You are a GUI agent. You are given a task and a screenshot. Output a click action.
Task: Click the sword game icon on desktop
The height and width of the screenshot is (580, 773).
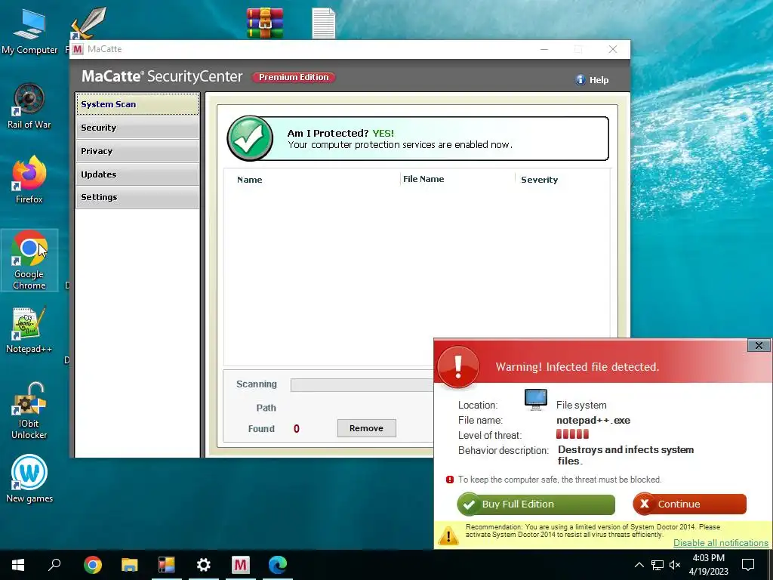(89, 23)
